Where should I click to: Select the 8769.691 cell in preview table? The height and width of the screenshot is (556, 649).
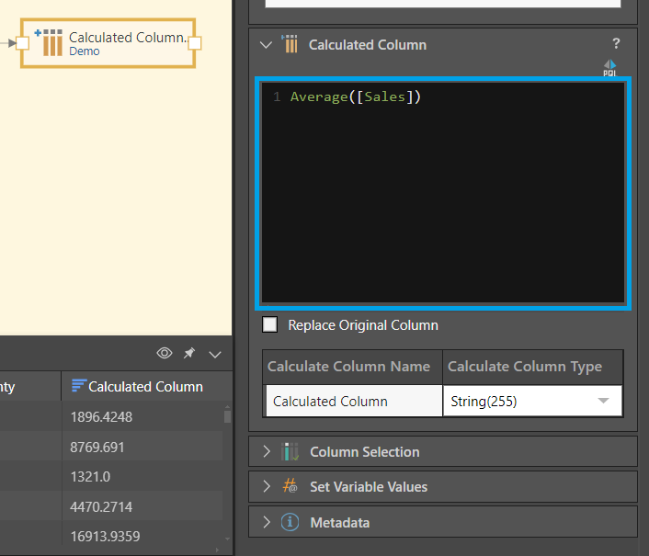[x=97, y=447]
